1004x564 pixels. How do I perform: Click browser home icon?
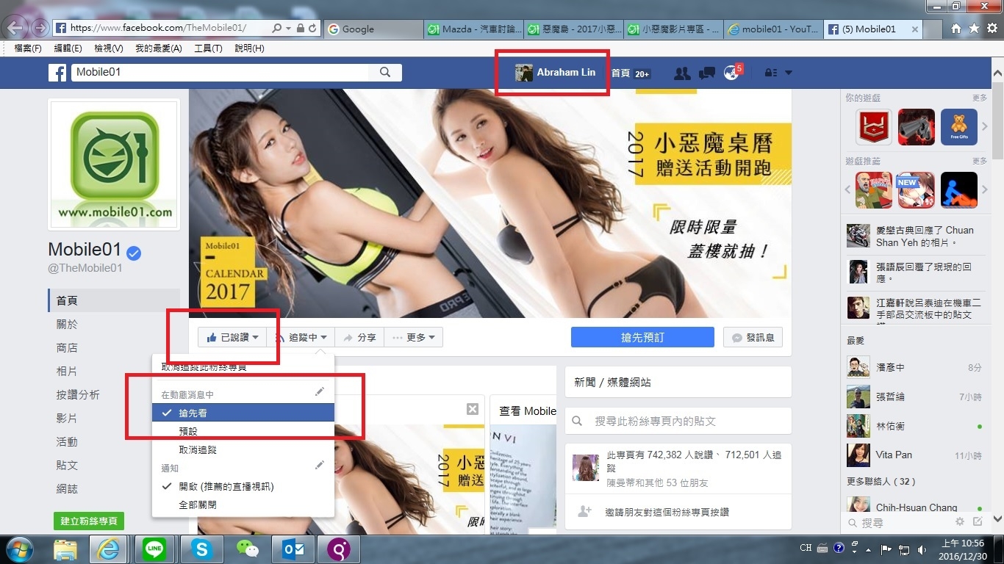pyautogui.click(x=956, y=29)
